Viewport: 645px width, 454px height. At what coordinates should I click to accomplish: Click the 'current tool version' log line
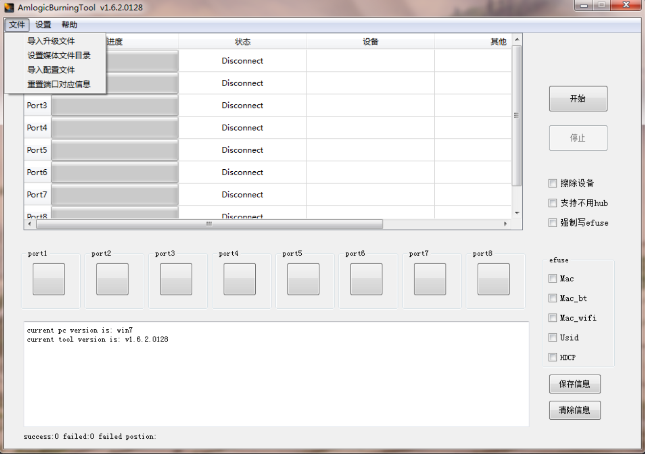[98, 339]
